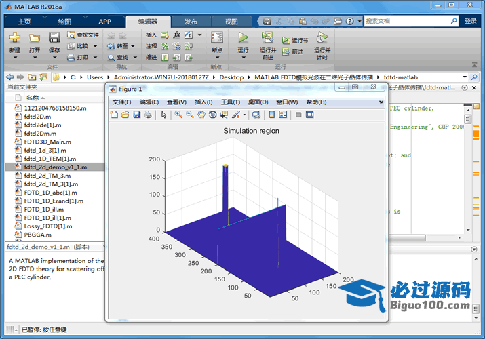Click Figure 1 open file icon
Image resolution: width=485 pixels, height=339 pixels.
[125, 115]
